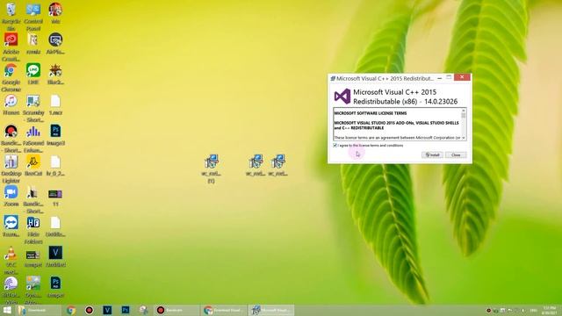Open the iTunes desktop shortcut
Viewport: 562px width, 316px height.
click(x=11, y=101)
